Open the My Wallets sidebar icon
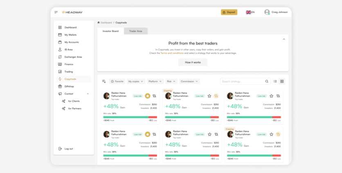 60,35
